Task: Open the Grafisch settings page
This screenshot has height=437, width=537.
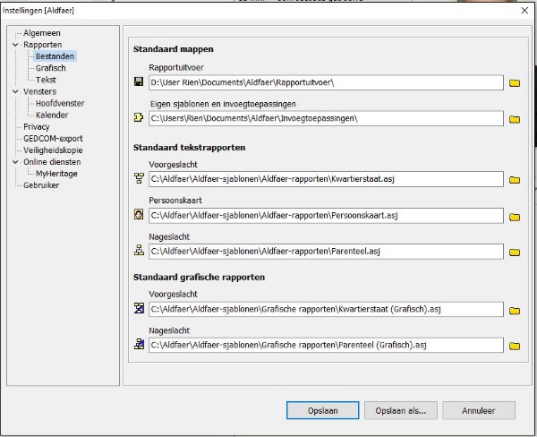Action: coord(50,68)
